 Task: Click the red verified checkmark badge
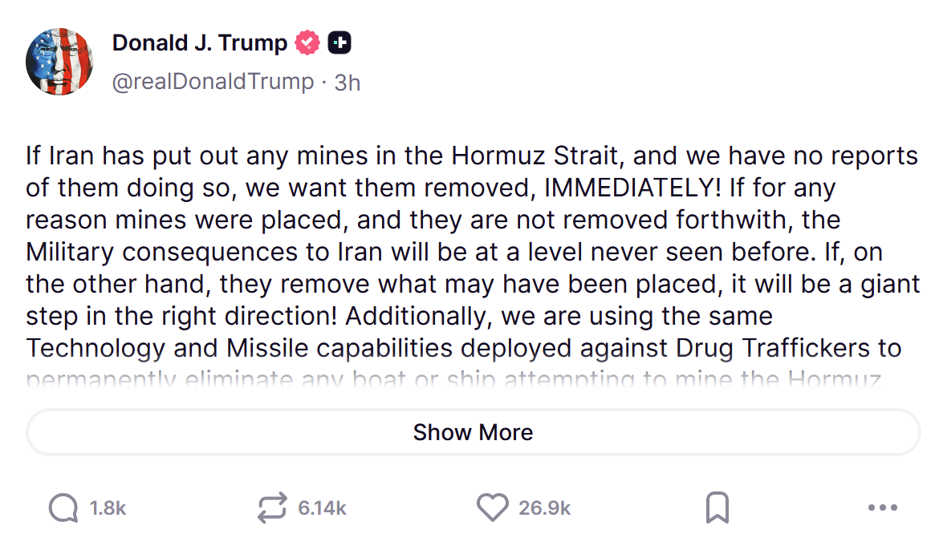(307, 42)
